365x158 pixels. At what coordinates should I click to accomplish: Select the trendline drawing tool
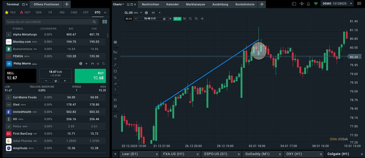click(x=115, y=65)
